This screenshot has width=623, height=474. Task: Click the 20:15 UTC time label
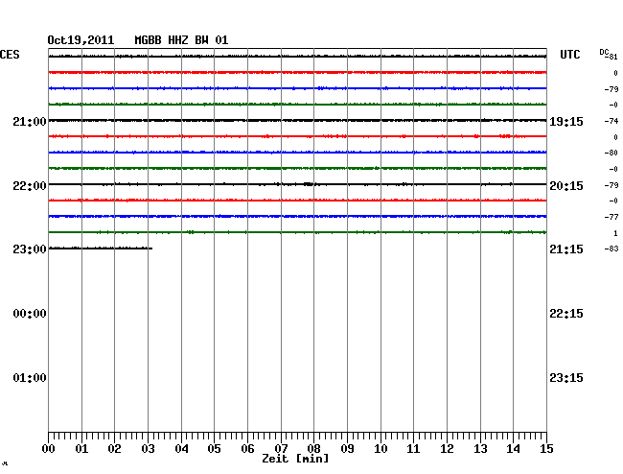[x=566, y=186]
